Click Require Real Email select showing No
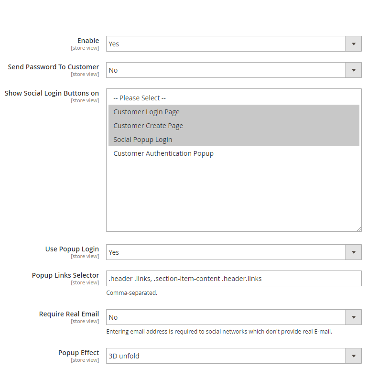The height and width of the screenshot is (368, 368). (x=225, y=317)
